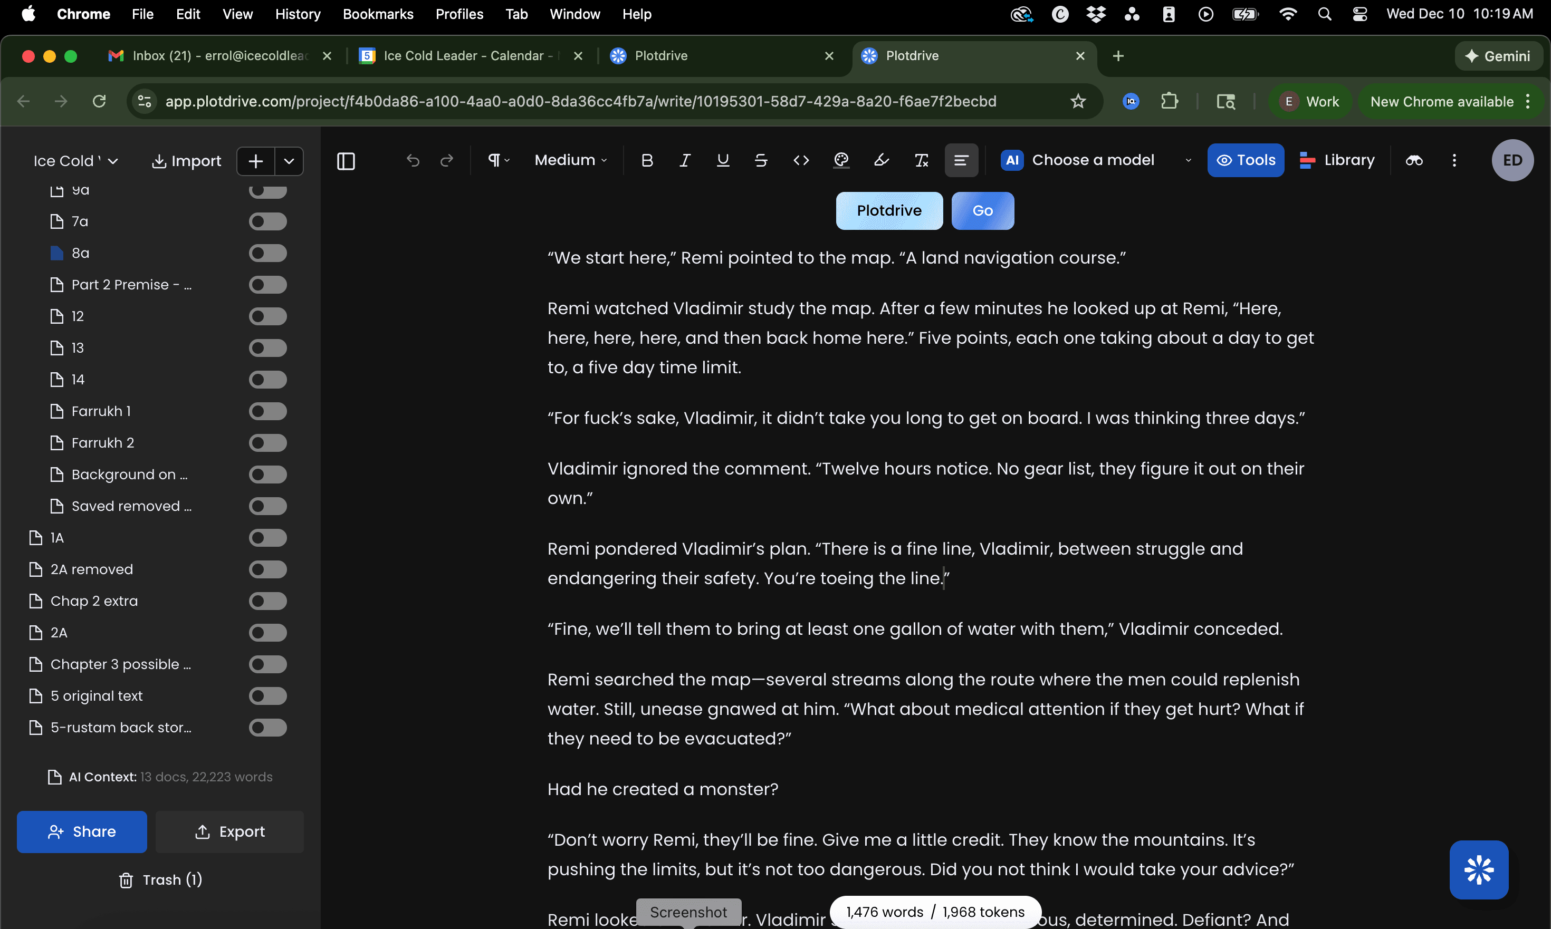The image size is (1551, 929).
Task: Open the text color palette
Action: (x=841, y=161)
